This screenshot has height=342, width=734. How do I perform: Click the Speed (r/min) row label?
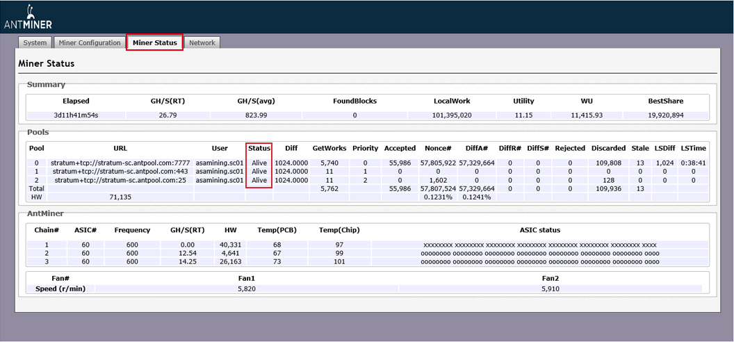point(60,288)
